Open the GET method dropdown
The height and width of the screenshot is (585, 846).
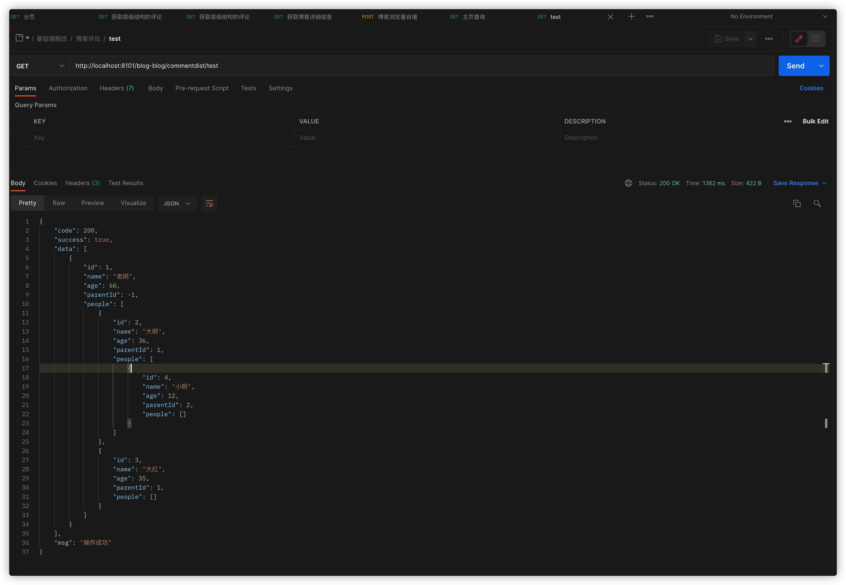[40, 66]
